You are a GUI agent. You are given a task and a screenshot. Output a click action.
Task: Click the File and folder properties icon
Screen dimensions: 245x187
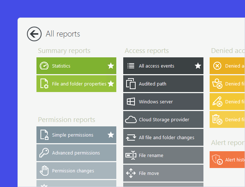(44, 84)
